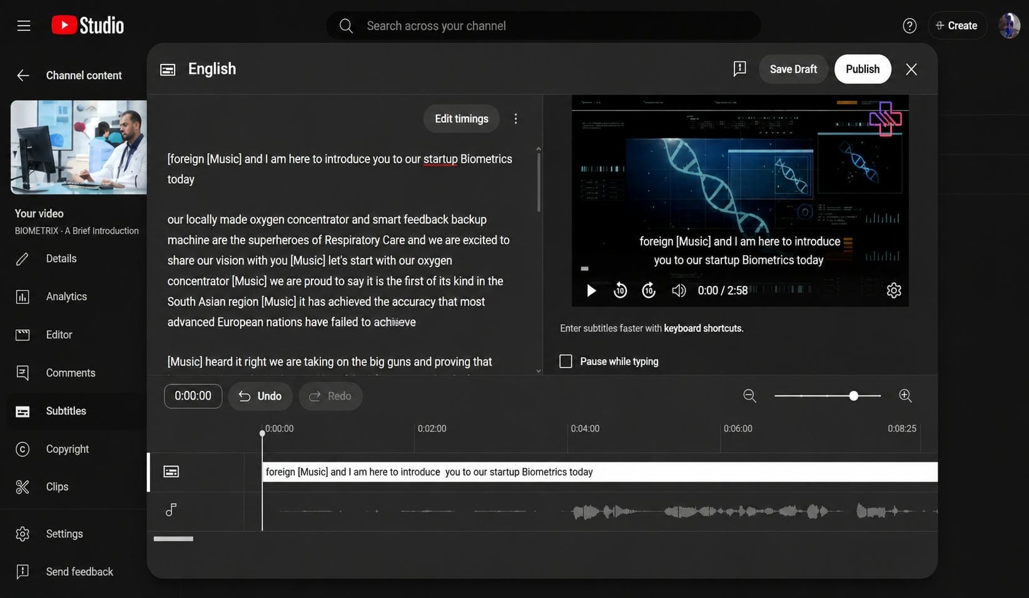Click the subtitle track icon on the timeline
The height and width of the screenshot is (598, 1029).
171,472
